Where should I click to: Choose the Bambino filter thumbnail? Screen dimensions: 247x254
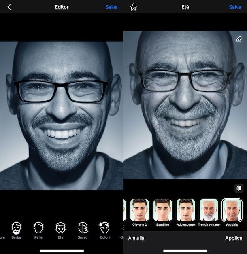(x=163, y=210)
